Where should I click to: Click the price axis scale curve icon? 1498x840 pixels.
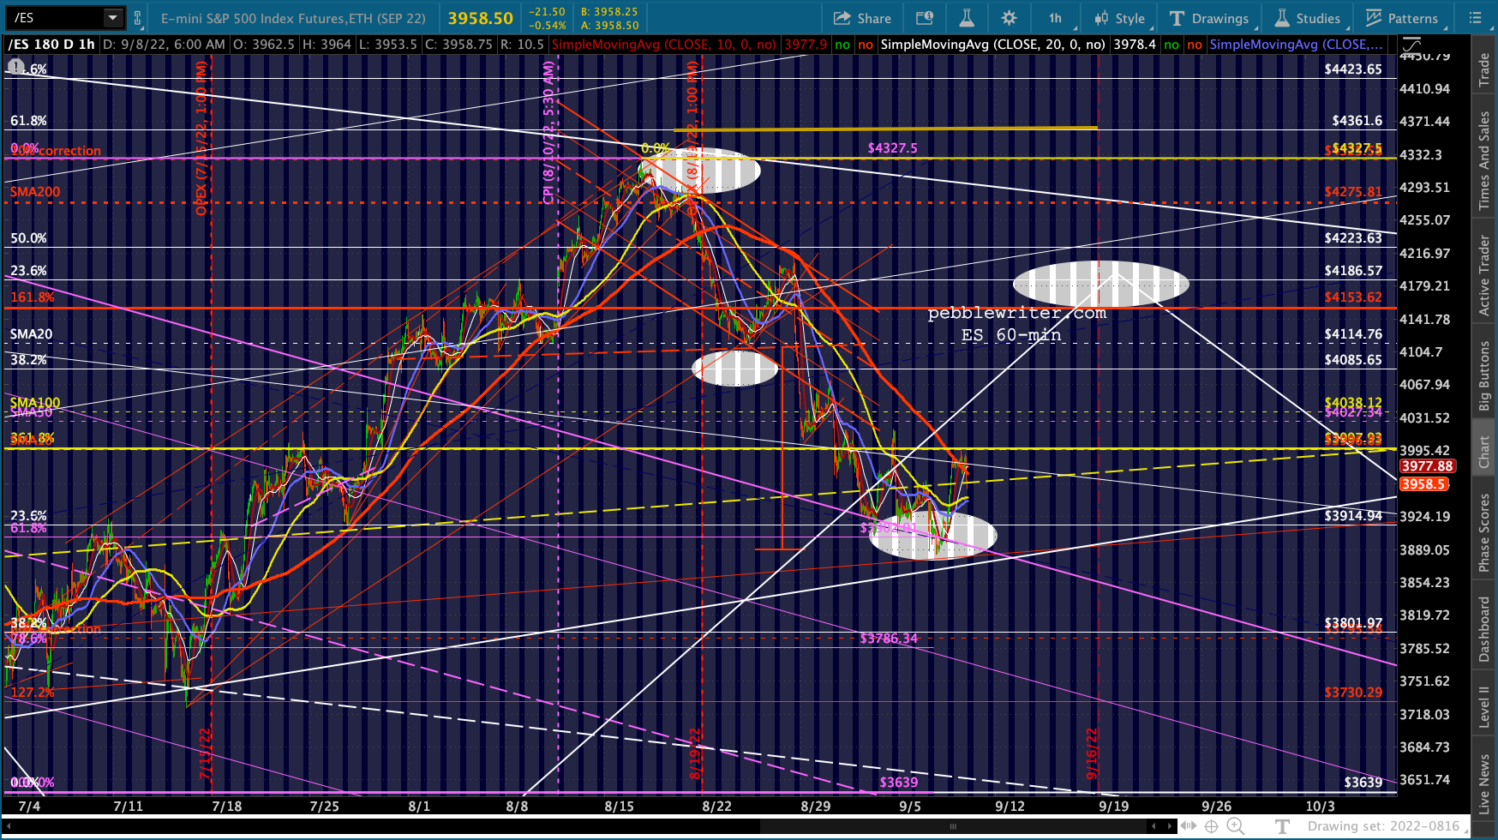(1411, 45)
